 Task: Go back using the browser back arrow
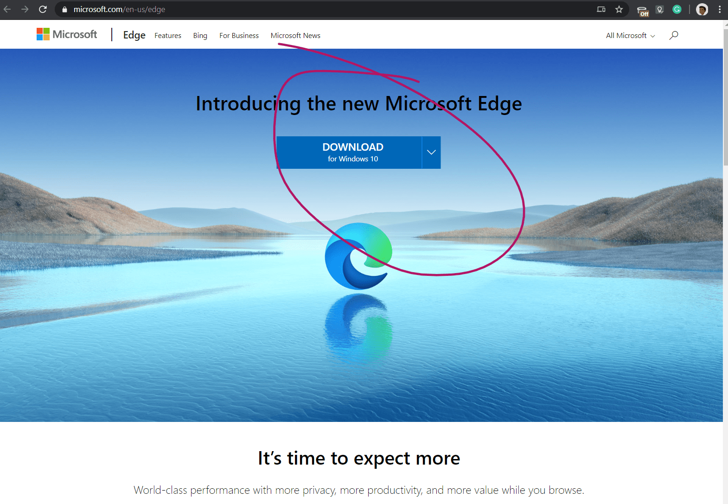(x=7, y=9)
